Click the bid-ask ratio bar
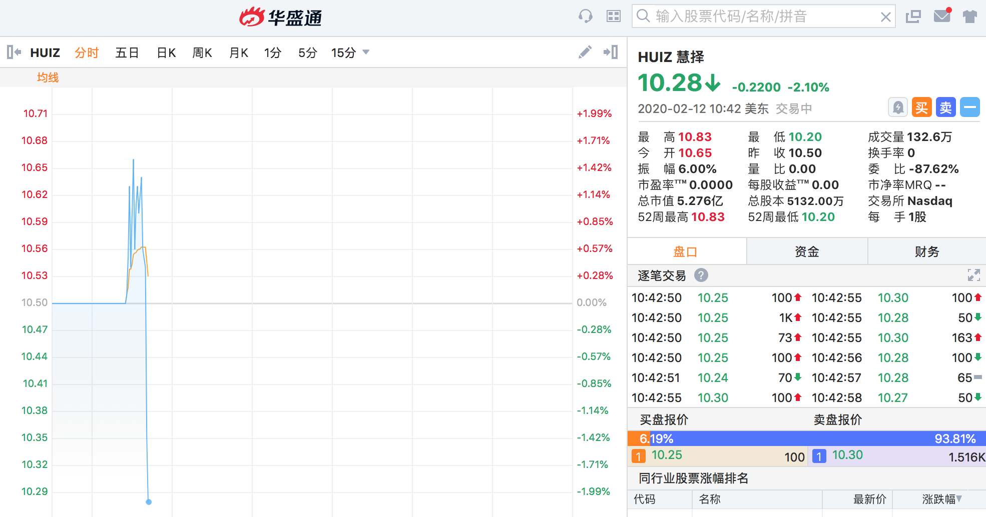 pos(806,438)
